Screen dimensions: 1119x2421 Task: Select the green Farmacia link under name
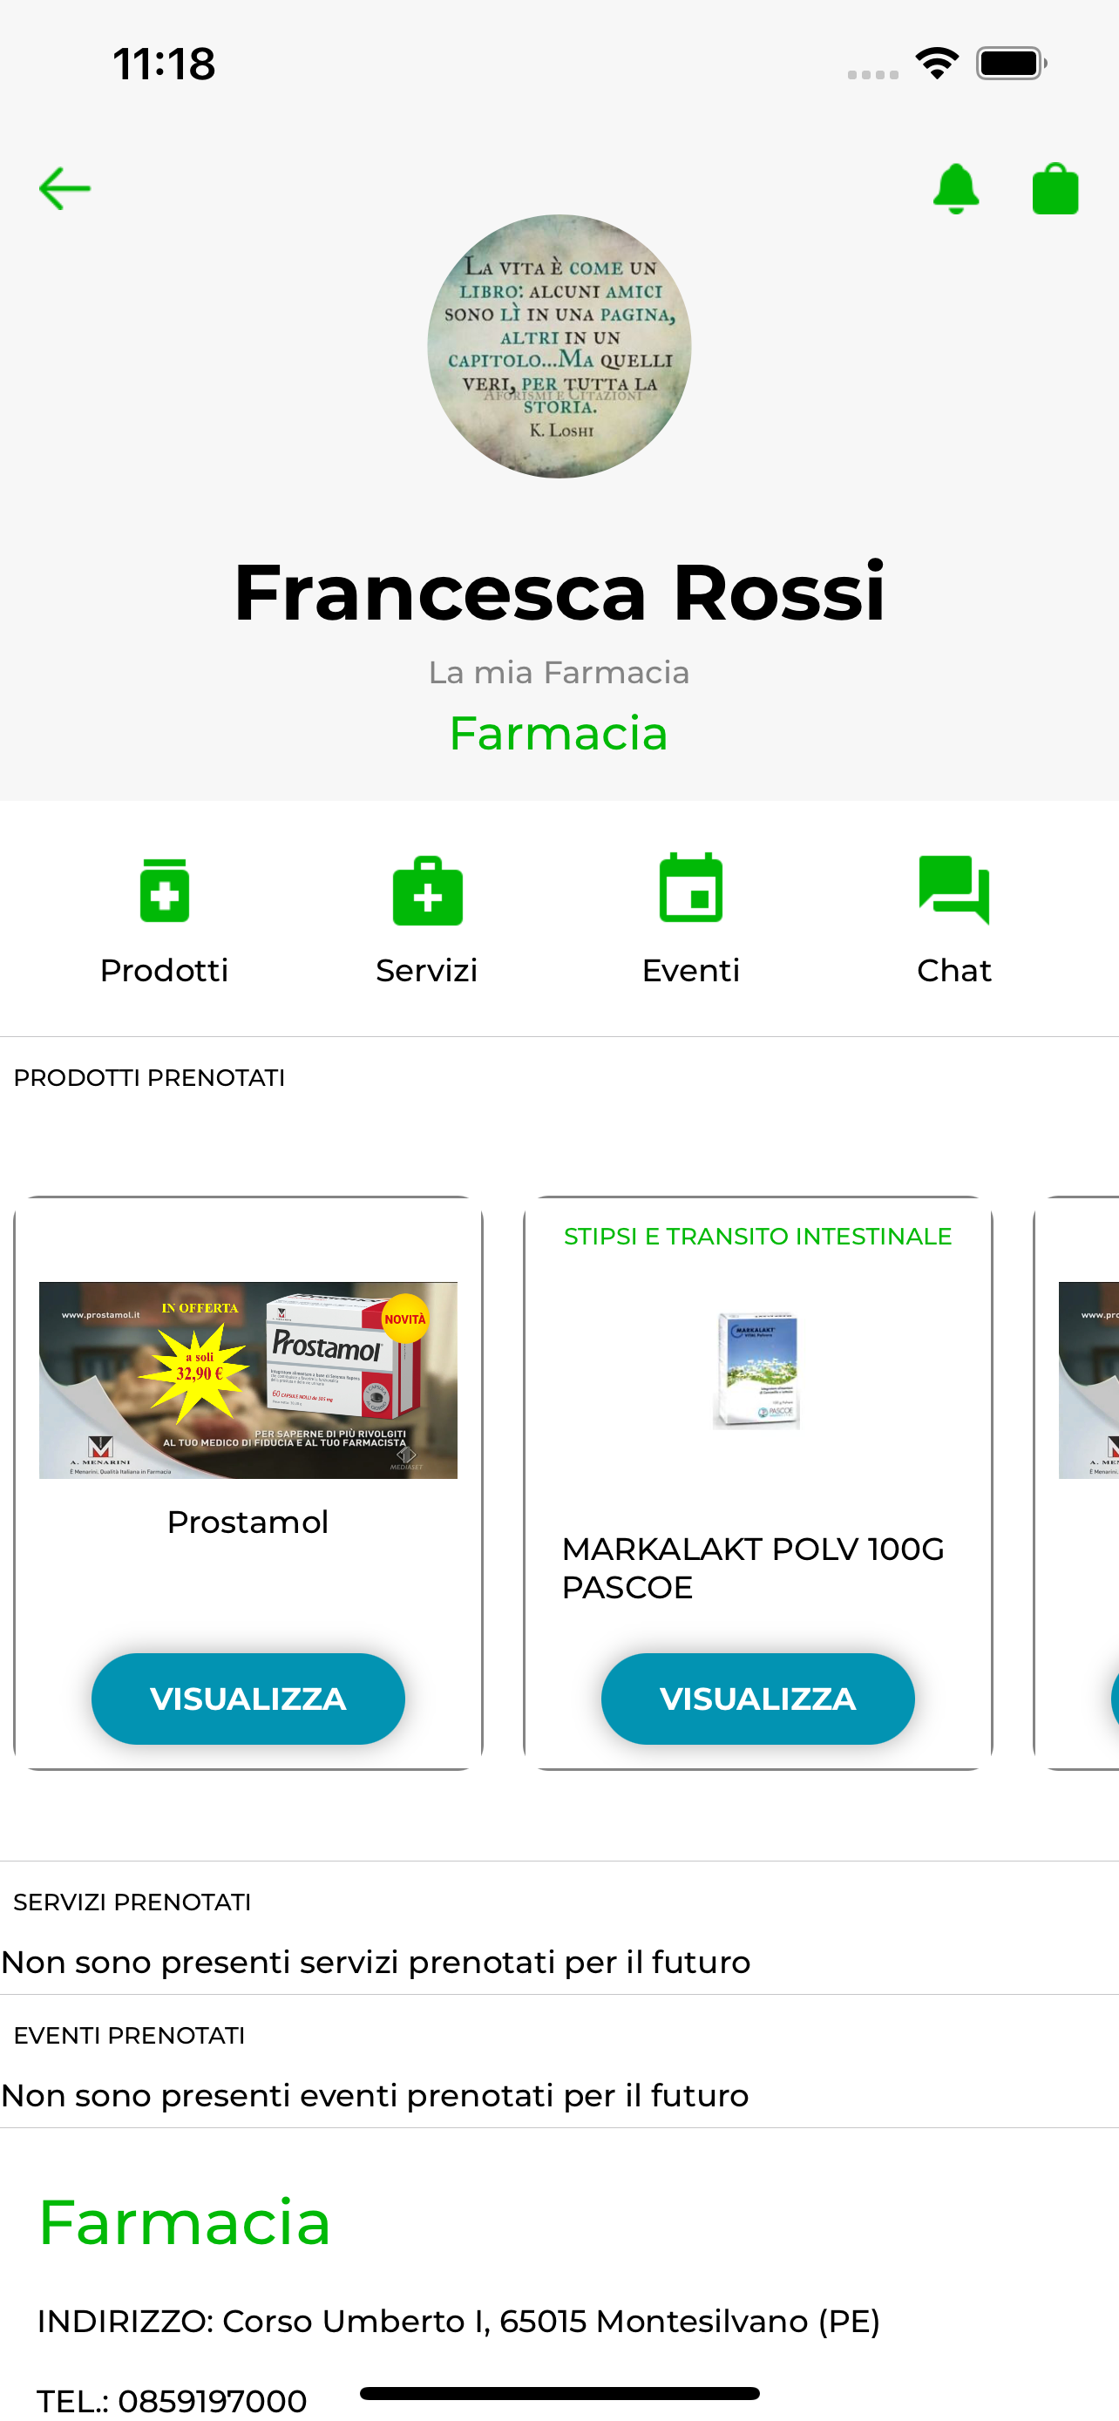559,733
